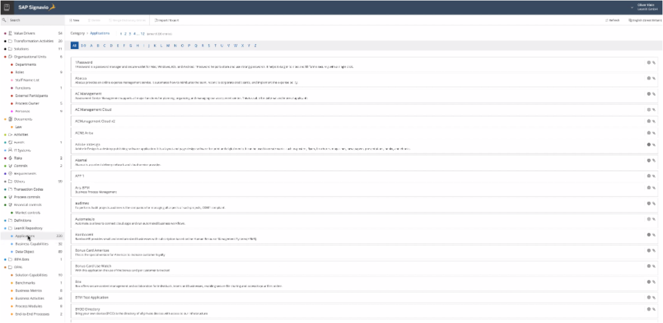Click the Risks category icon
Viewport: 663px width, 323px height.
point(11,158)
